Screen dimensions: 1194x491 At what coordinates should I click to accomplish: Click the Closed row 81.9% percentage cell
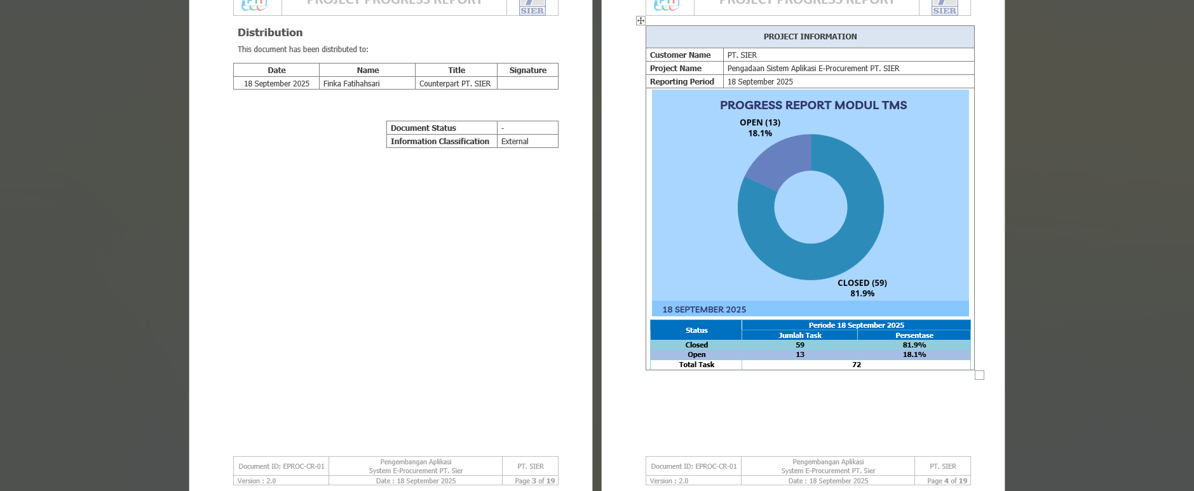click(x=914, y=345)
